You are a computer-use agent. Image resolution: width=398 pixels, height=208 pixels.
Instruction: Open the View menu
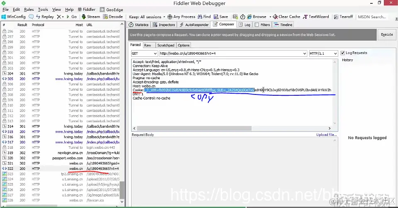[56, 10]
